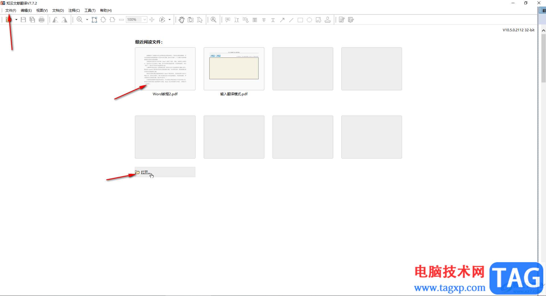The width and height of the screenshot is (546, 296).
Task: Select the Hand pan tool
Action: tap(181, 20)
